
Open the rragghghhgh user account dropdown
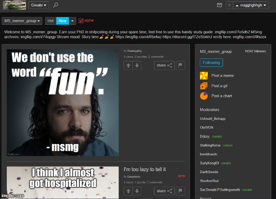click(x=251, y=5)
